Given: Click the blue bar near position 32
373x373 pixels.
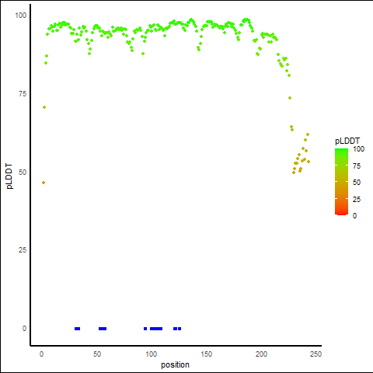Looking at the screenshot, I should point(77,329).
